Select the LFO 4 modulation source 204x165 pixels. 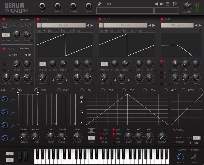click(x=152, y=90)
